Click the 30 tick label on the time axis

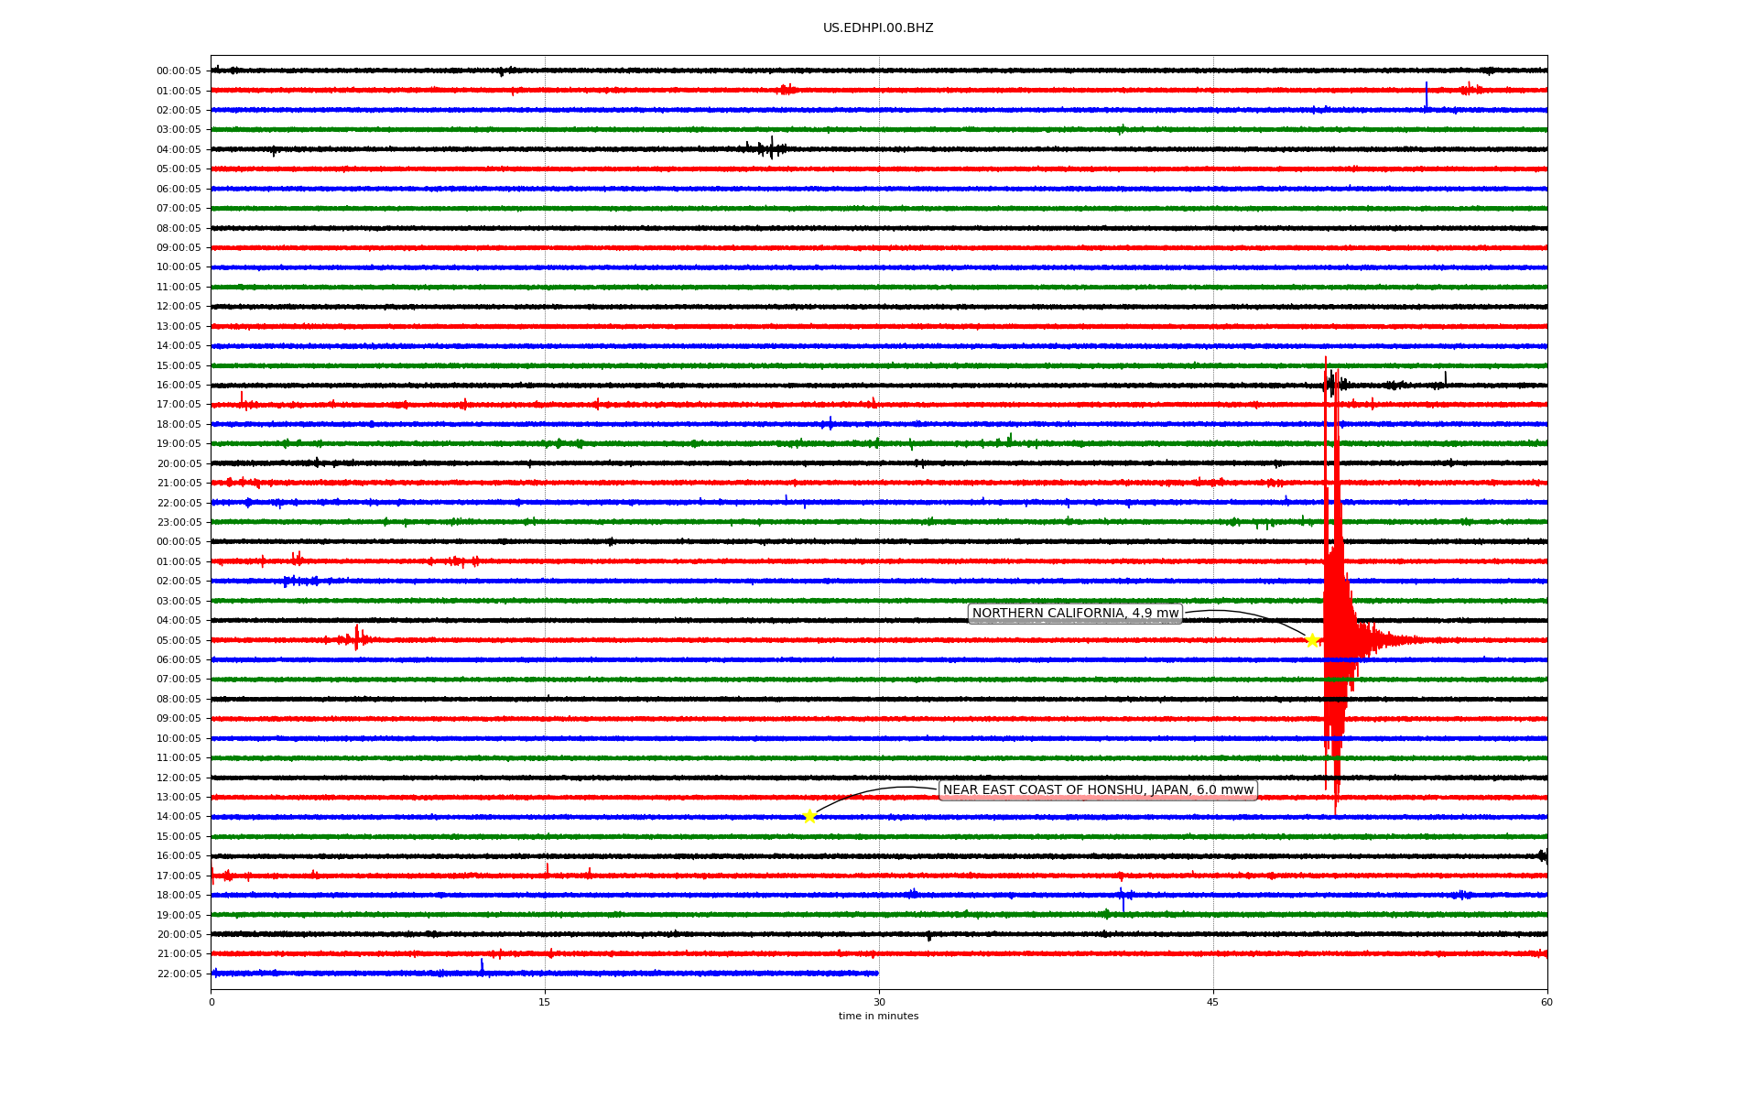tap(879, 1002)
